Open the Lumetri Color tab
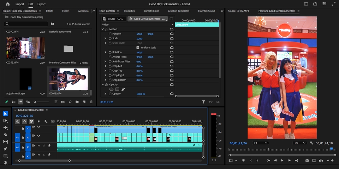Image resolution: width=339 pixels, height=169 pixels. [x=151, y=11]
